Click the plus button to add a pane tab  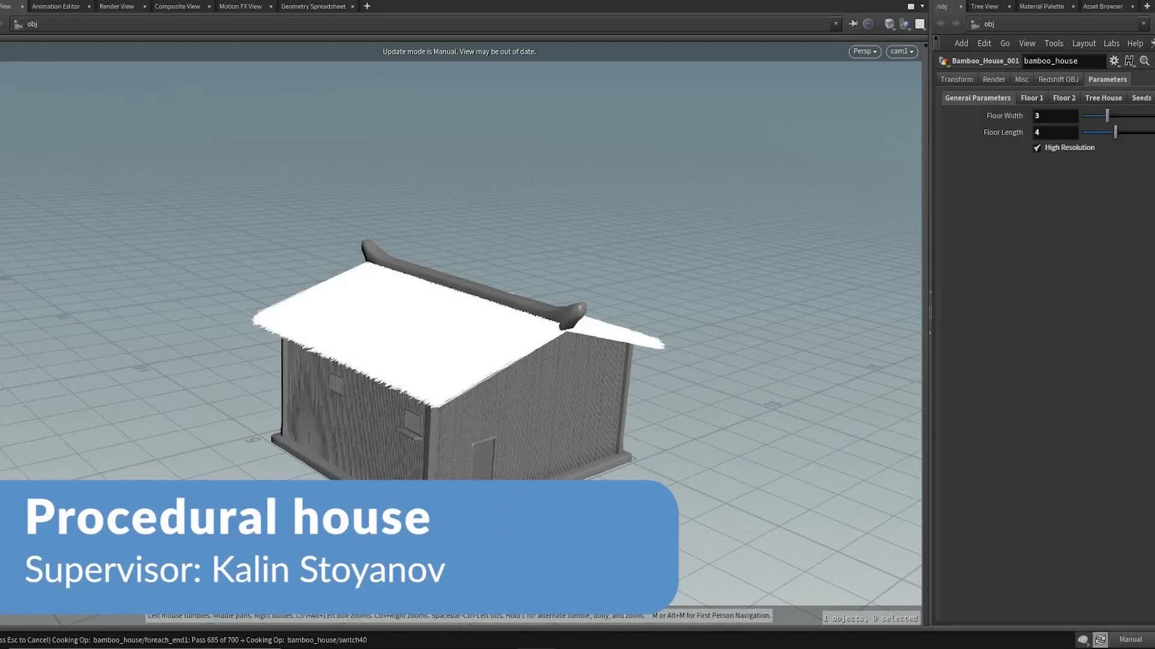pyautogui.click(x=366, y=6)
